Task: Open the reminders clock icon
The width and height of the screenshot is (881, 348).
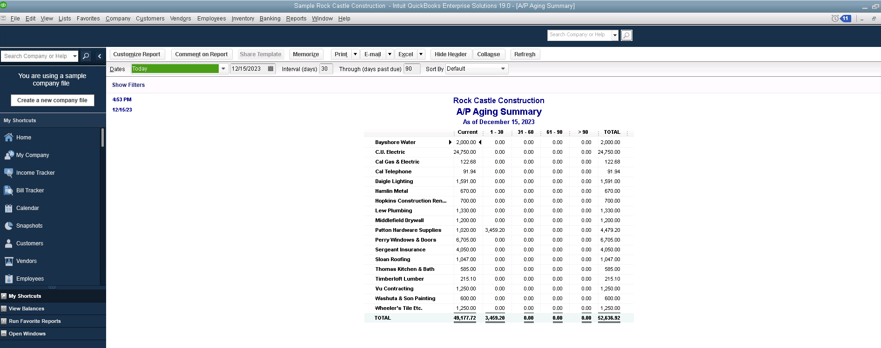Action: (835, 19)
